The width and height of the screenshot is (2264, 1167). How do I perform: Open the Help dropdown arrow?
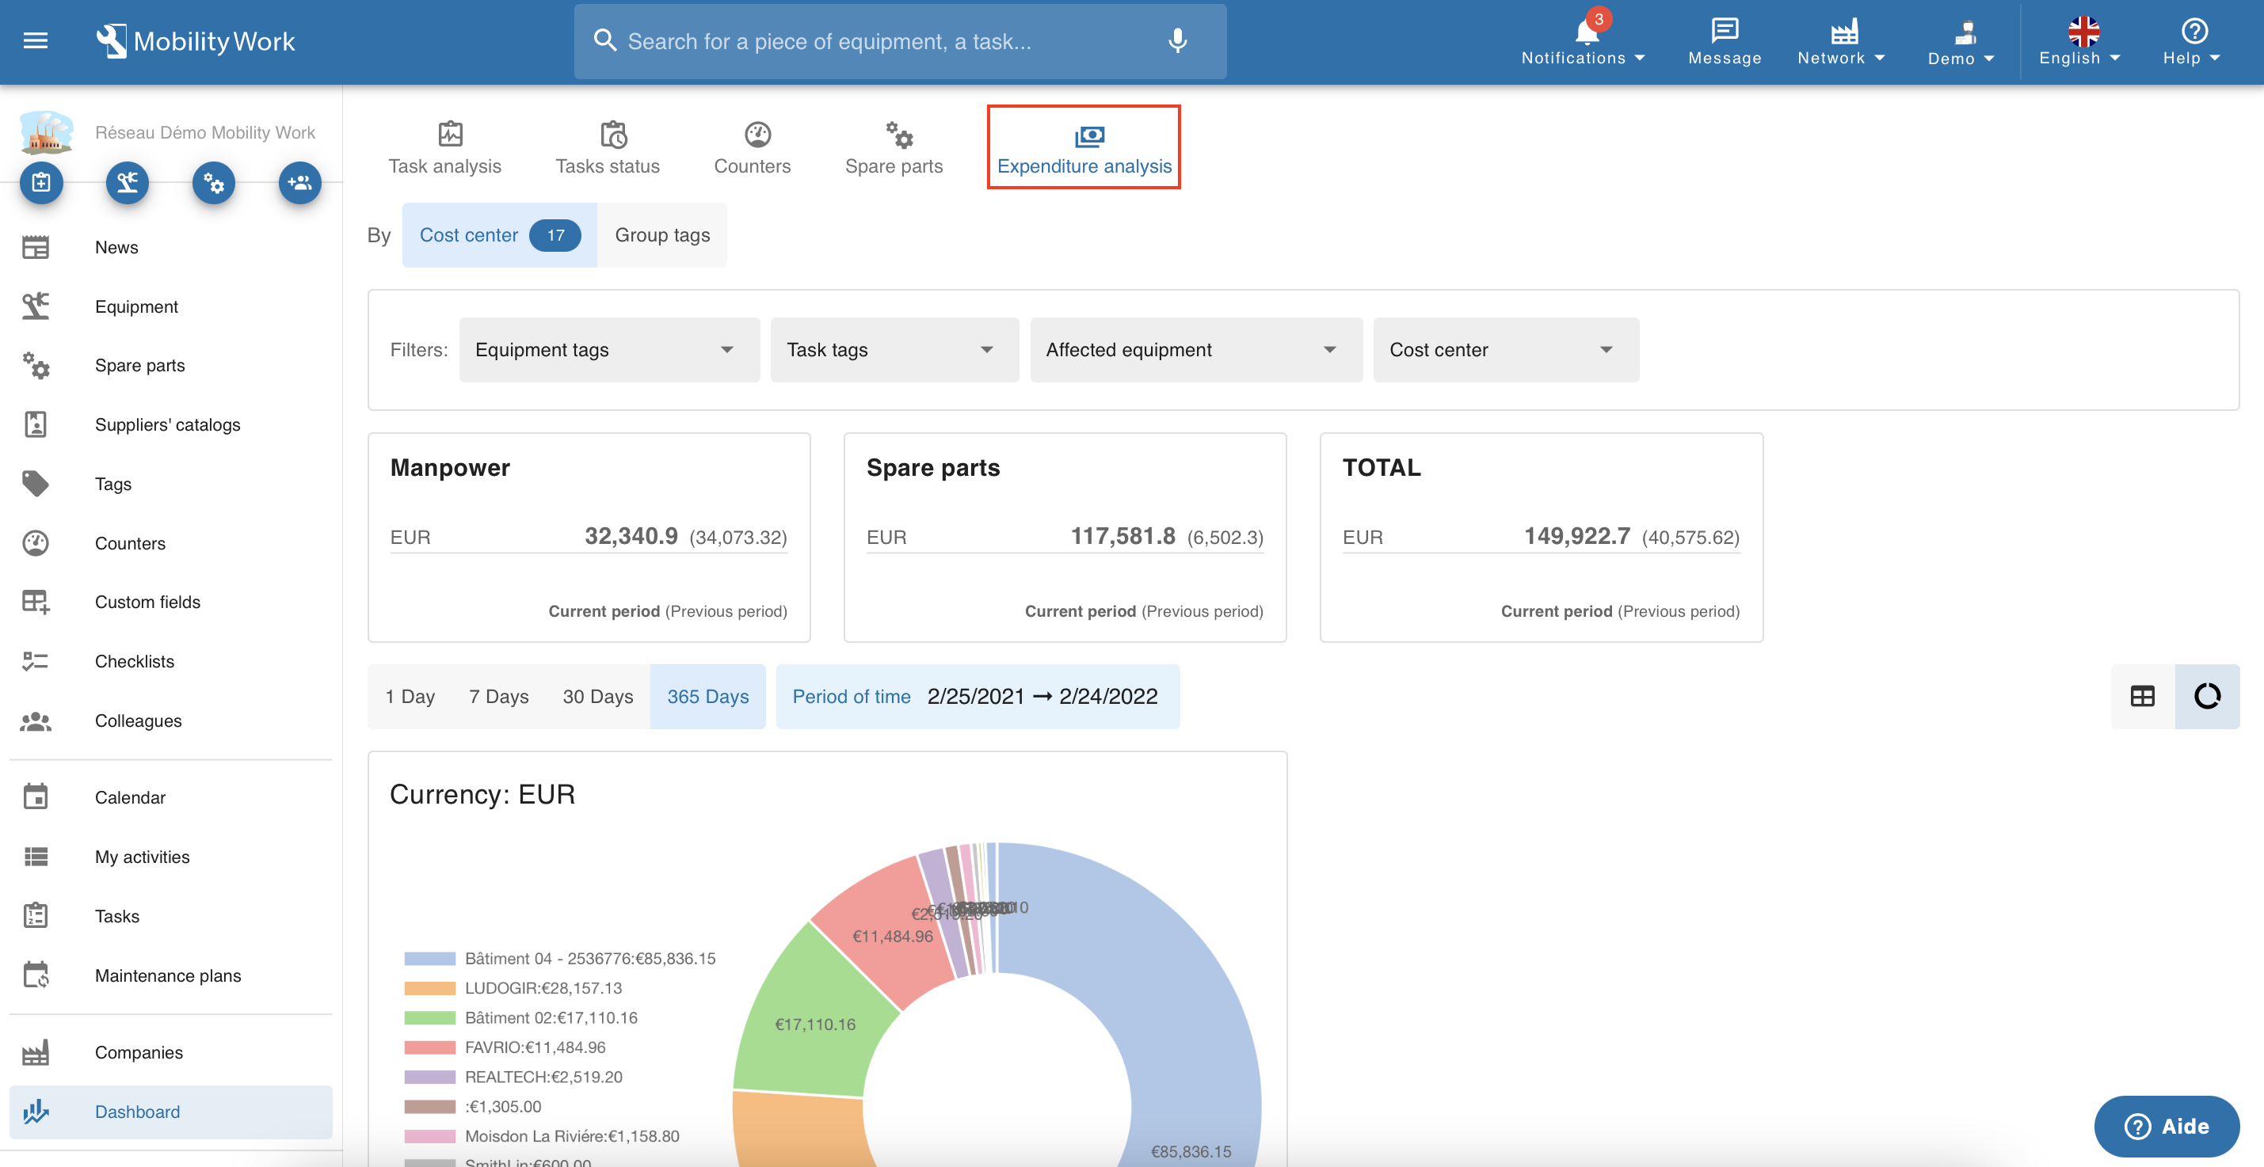(2215, 58)
